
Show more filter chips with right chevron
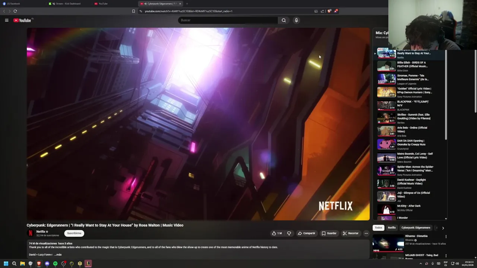pyautogui.click(x=443, y=228)
